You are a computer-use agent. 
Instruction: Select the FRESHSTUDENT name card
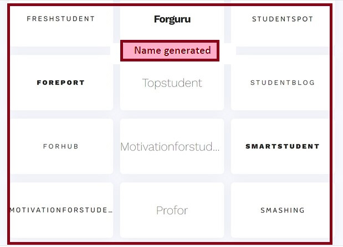coord(61,25)
